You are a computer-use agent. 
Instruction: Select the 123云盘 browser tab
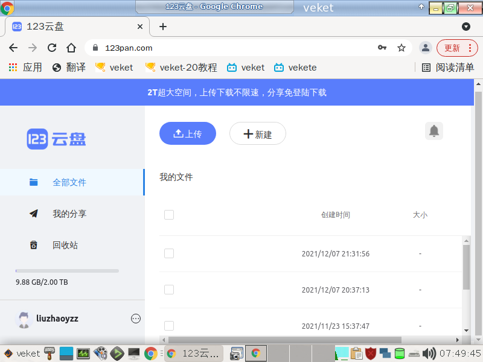point(77,27)
